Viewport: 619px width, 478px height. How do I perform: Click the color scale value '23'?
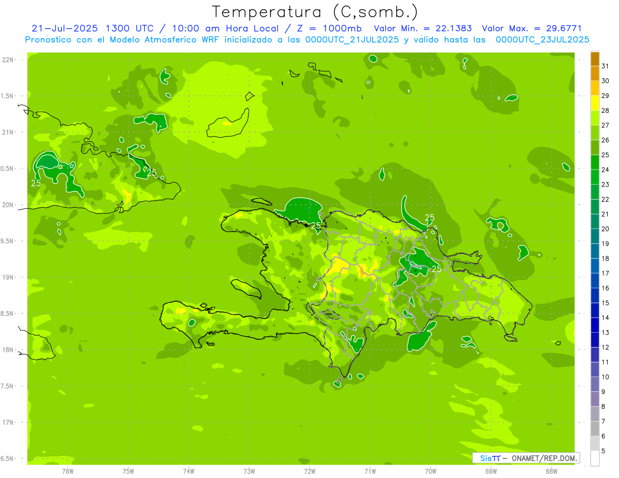[606, 185]
